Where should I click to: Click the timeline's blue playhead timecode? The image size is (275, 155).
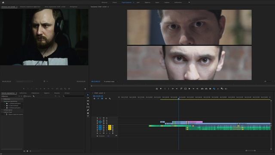pos(98,96)
